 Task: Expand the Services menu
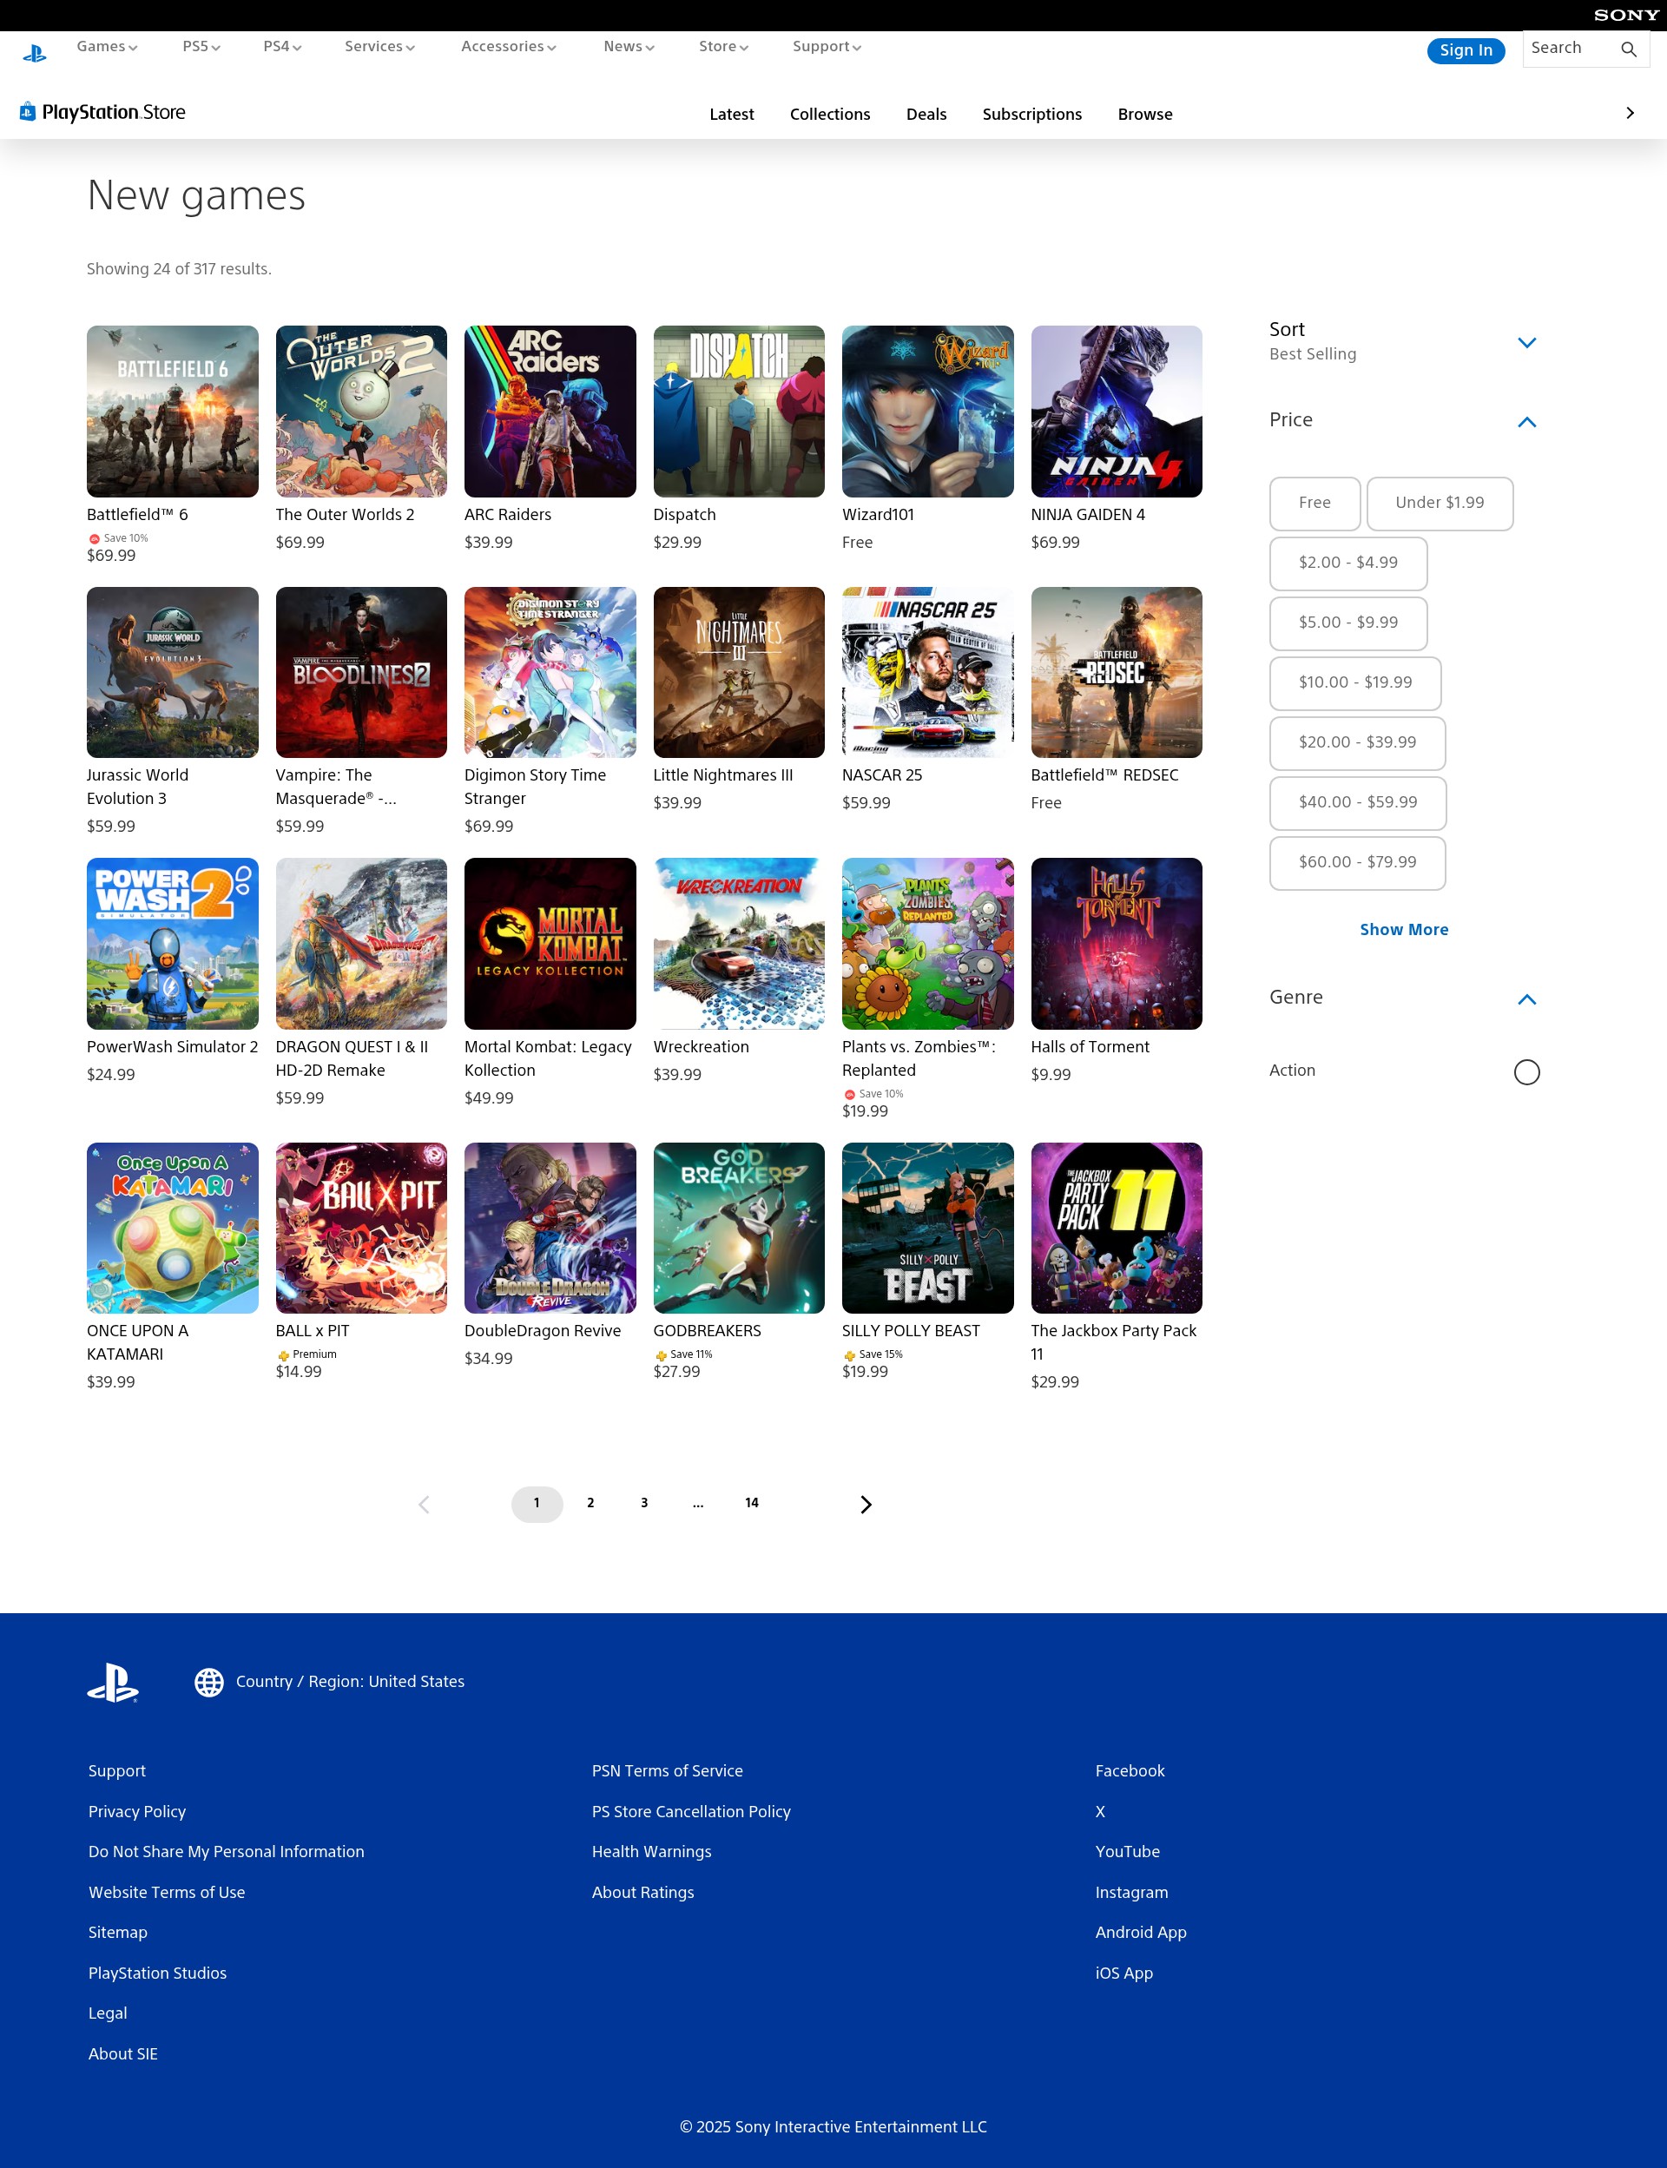[x=380, y=47]
